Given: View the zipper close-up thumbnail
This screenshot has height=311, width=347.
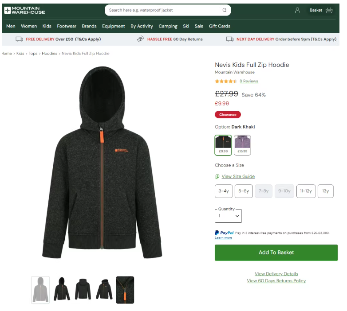Looking at the screenshot, I should [125, 290].
